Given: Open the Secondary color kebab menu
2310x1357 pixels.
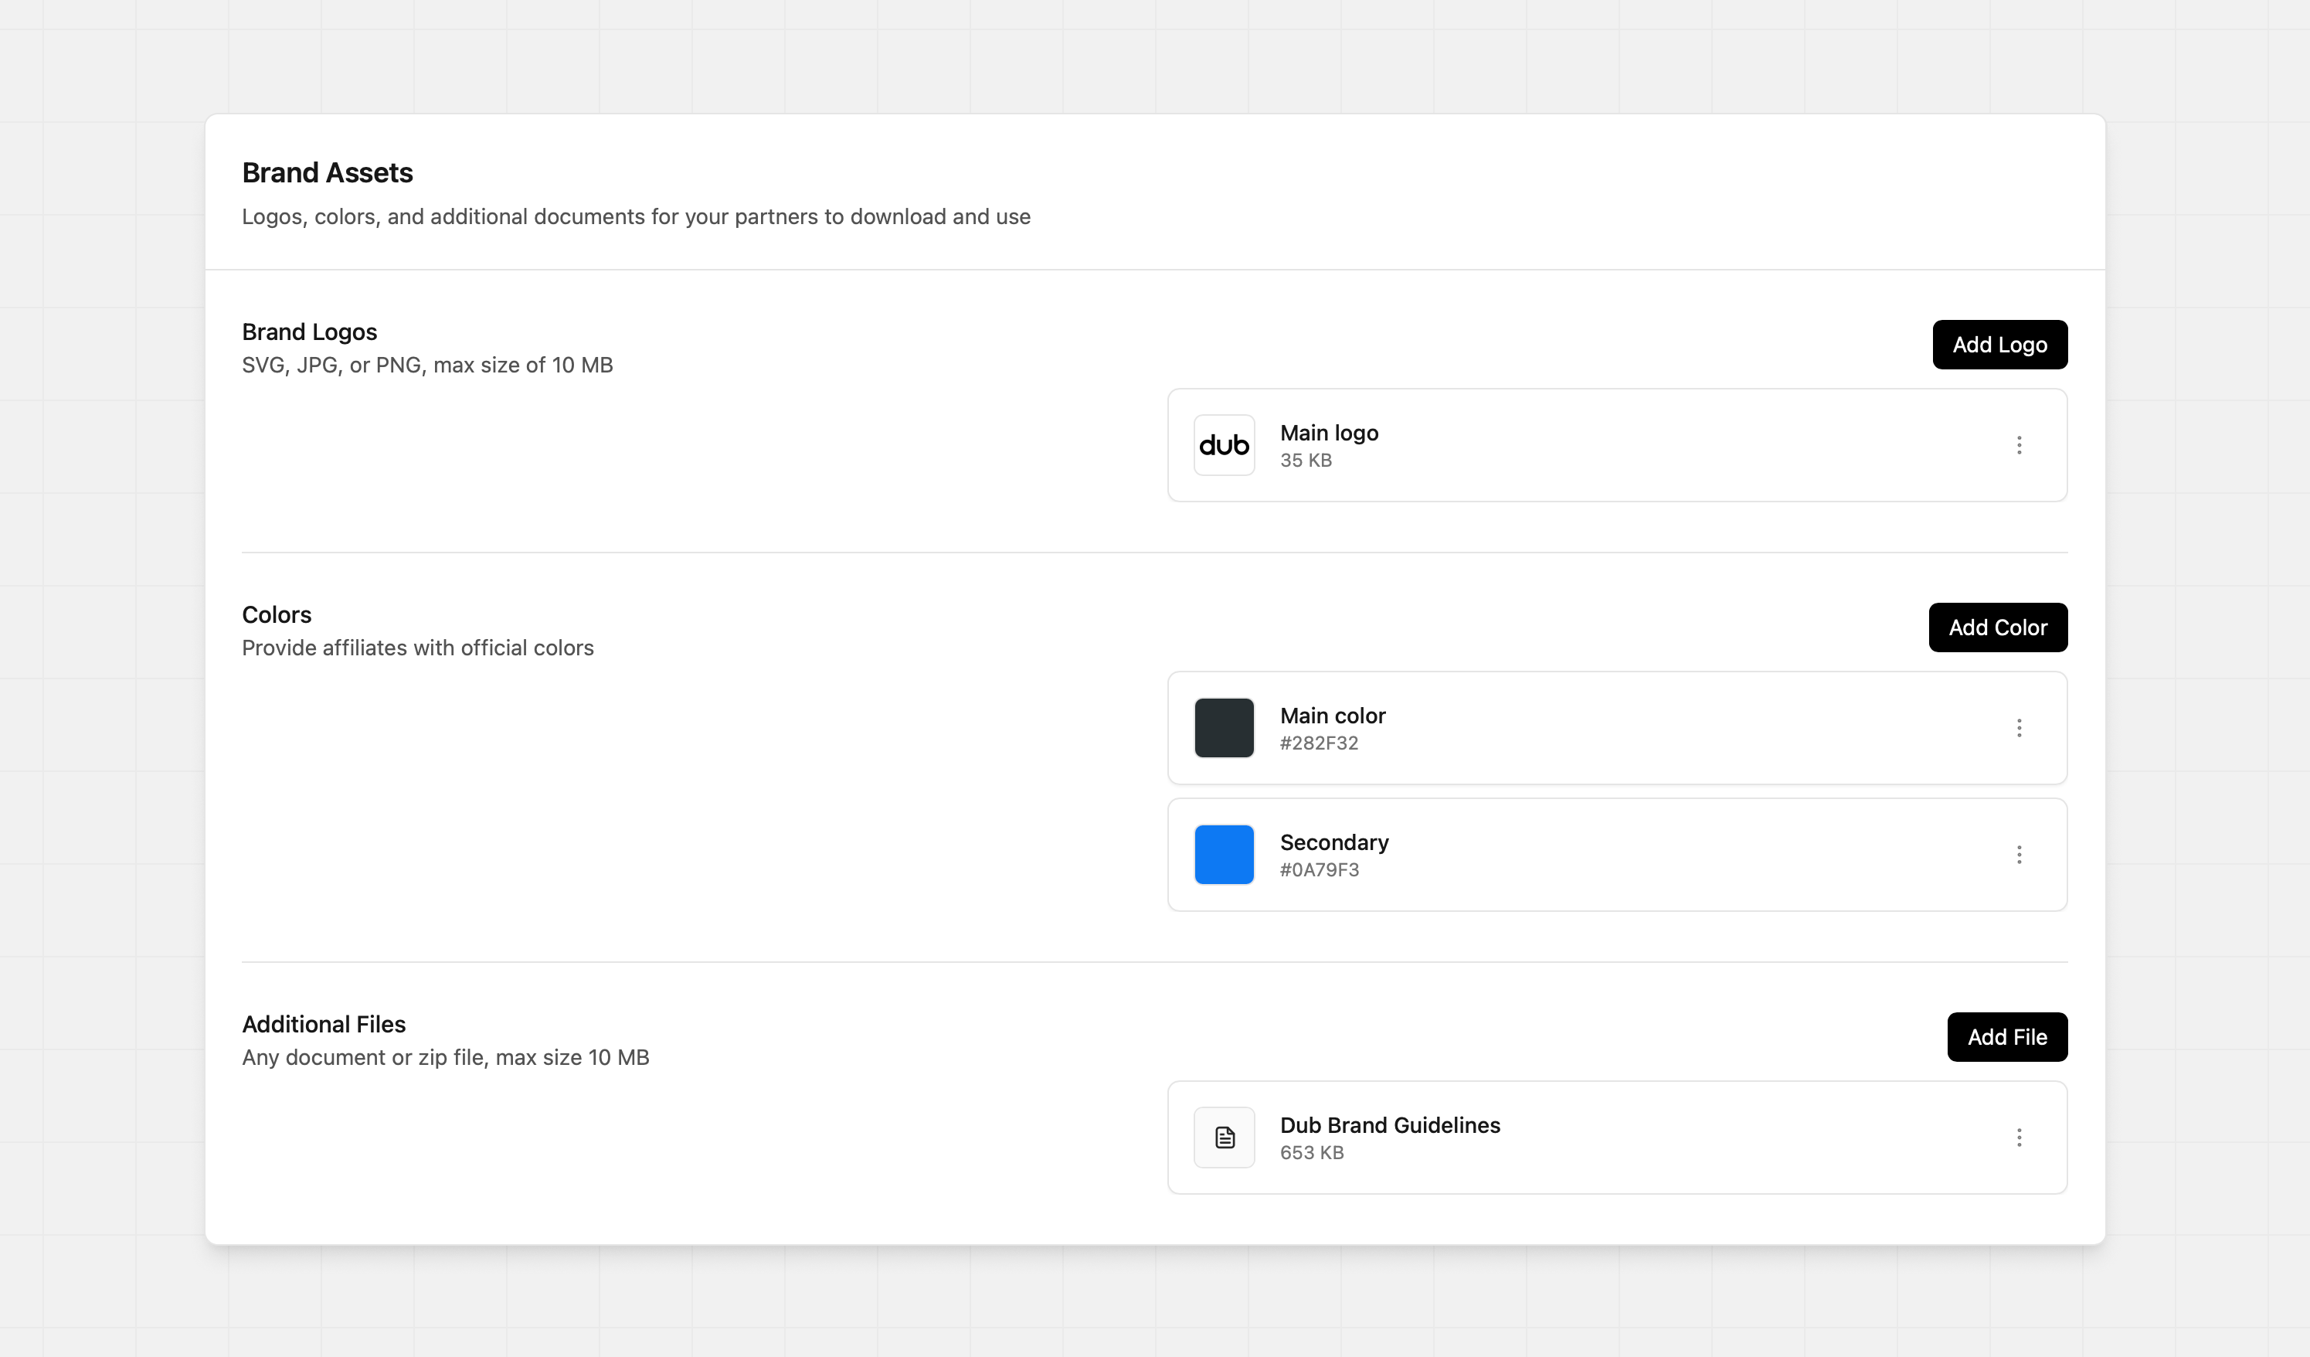Looking at the screenshot, I should coord(2019,855).
